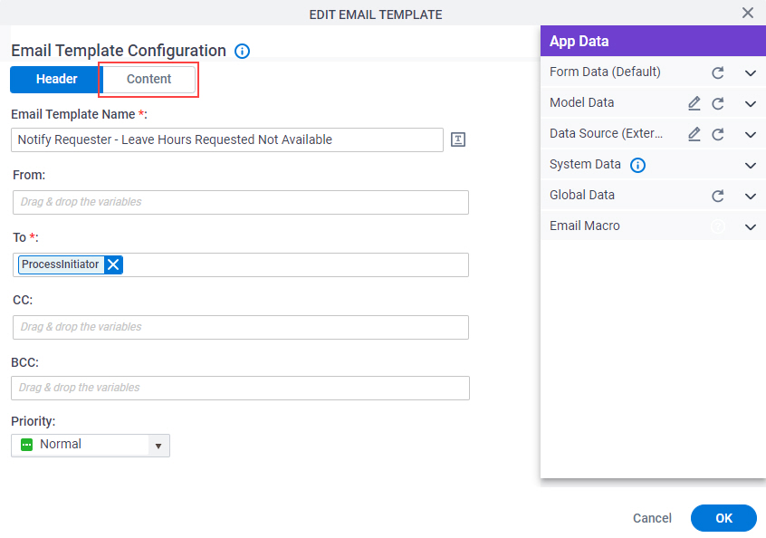Edit the Data Source (External) section

pyautogui.click(x=694, y=134)
